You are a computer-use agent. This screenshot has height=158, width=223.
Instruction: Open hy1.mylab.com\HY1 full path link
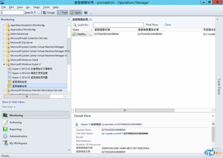coord(112,133)
